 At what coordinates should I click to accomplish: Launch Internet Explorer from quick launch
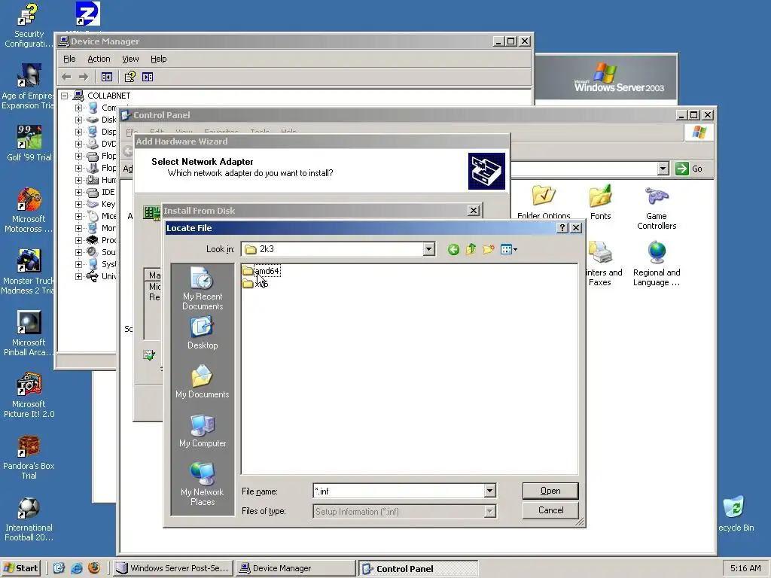(x=76, y=568)
